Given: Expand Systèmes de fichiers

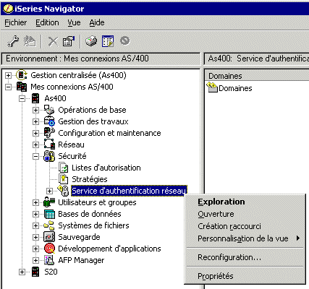Looking at the screenshot, I should pos(35,225).
